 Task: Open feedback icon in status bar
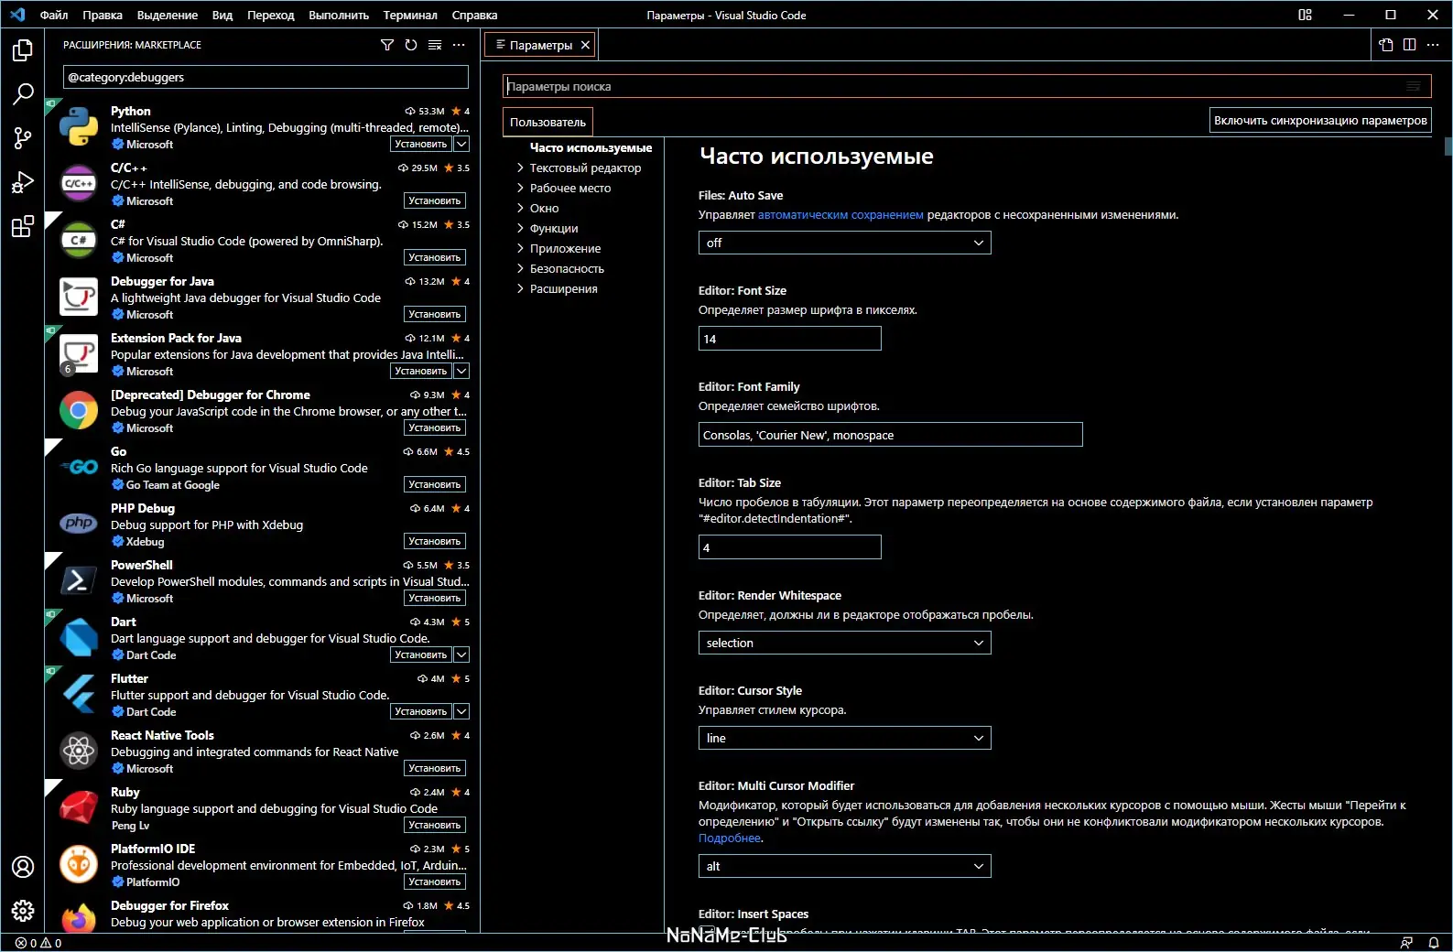1407,943
